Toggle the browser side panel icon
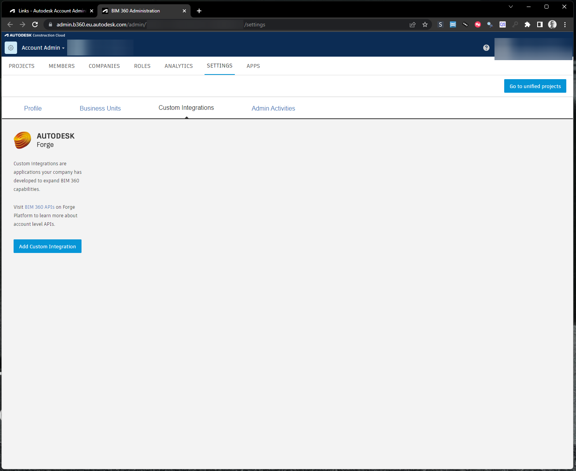 pos(540,24)
